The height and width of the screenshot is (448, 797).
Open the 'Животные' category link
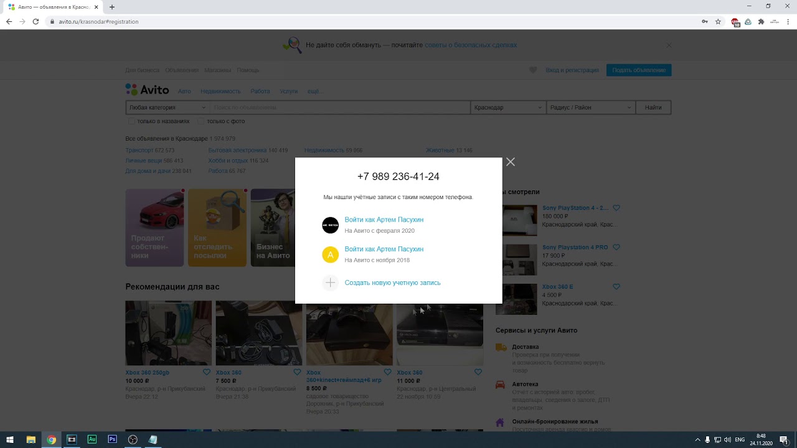440,151
